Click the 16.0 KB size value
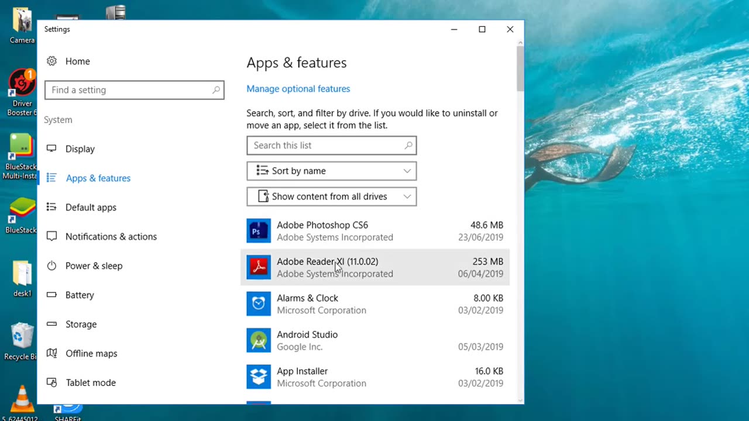This screenshot has height=421, width=749. 489,371
